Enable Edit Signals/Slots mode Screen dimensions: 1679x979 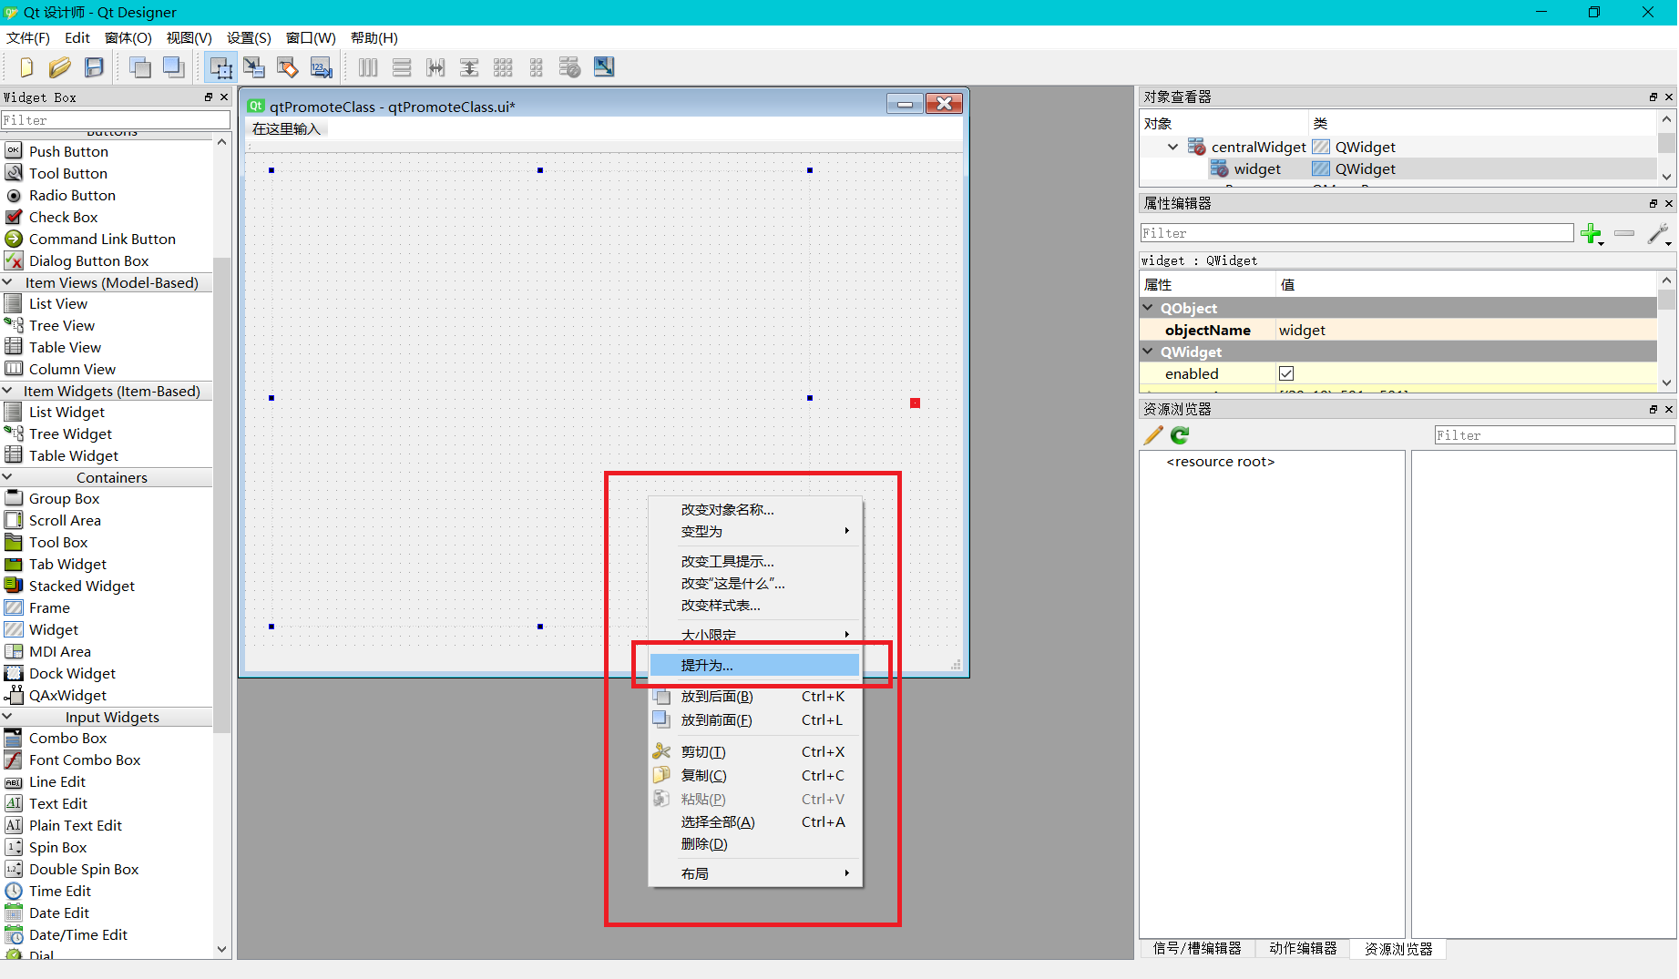[254, 66]
